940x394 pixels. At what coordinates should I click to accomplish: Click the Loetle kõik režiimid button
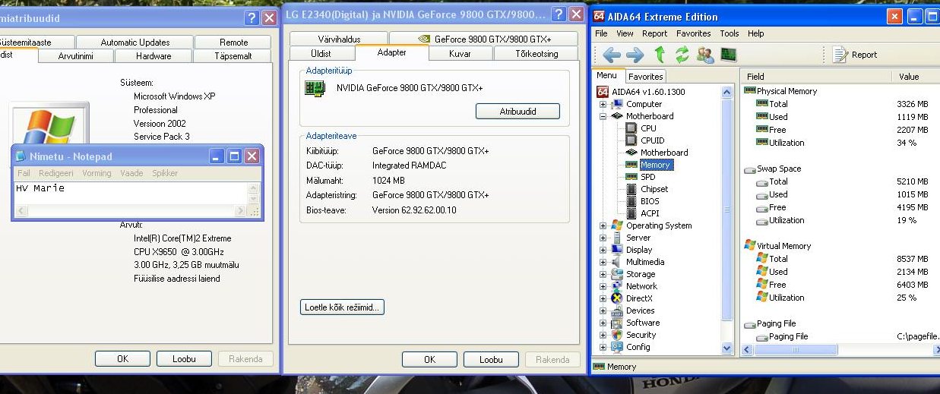click(x=343, y=307)
